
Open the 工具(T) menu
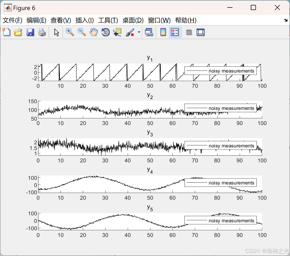(x=108, y=20)
